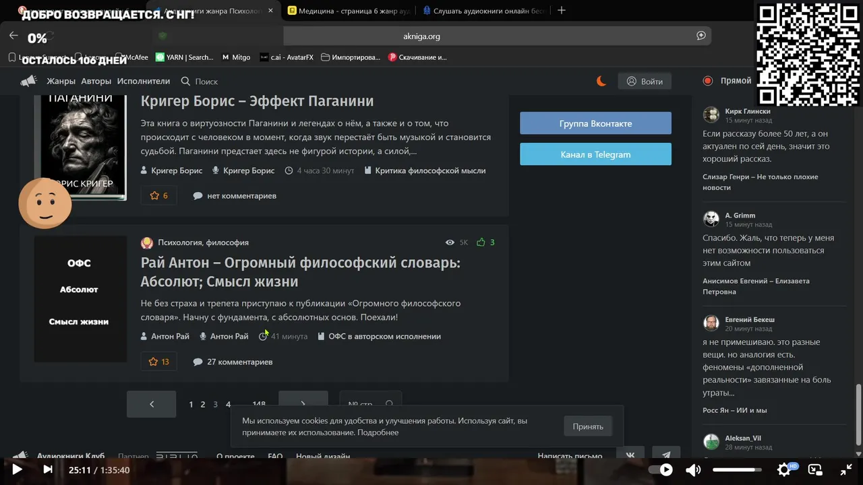
Task: Open picture-in-picture mode in video player
Action: click(x=815, y=470)
